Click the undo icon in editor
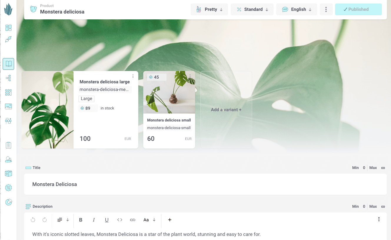This screenshot has height=240, width=391. coord(33,220)
